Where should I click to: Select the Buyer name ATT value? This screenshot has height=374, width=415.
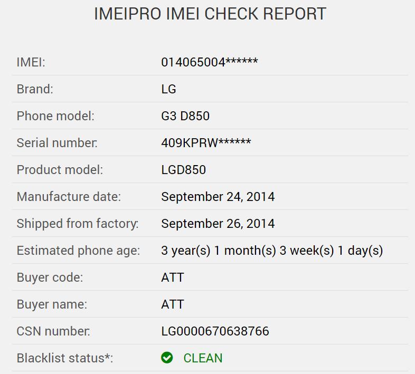click(173, 304)
